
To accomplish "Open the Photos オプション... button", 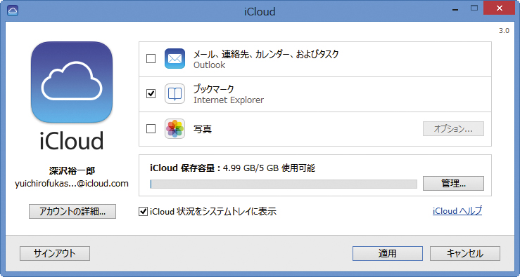I will click(453, 128).
